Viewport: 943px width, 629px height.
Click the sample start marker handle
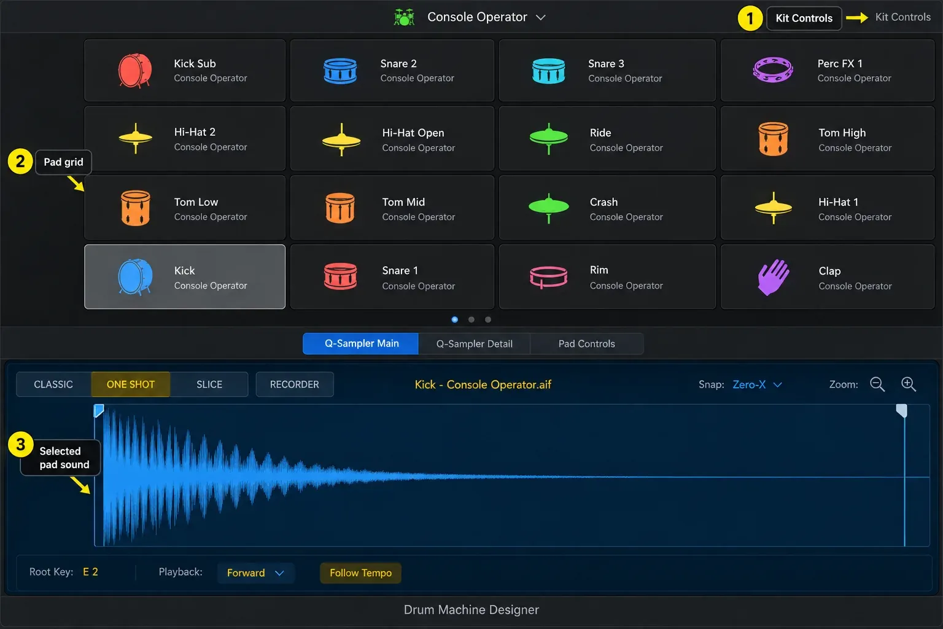(99, 410)
